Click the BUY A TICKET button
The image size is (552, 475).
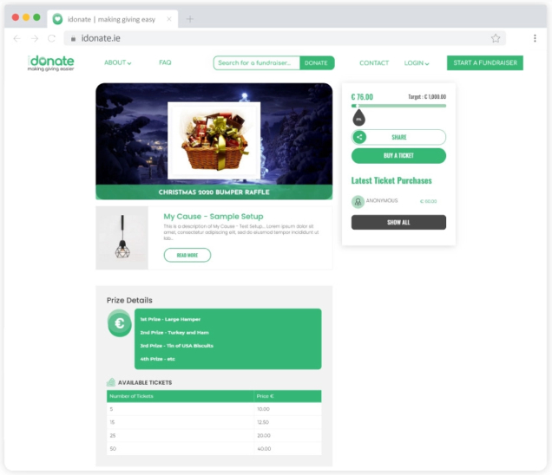[398, 156]
